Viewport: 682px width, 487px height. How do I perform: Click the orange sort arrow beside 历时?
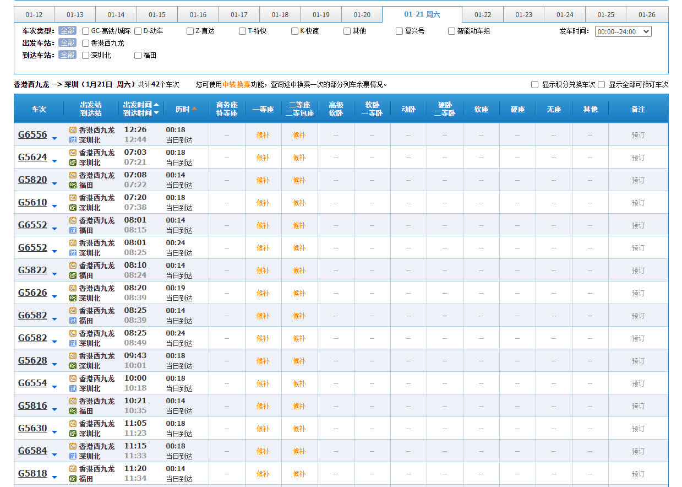tap(194, 109)
